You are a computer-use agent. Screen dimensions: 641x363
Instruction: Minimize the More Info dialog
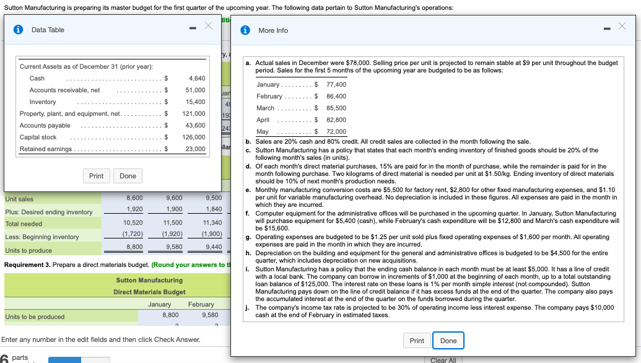click(x=607, y=28)
